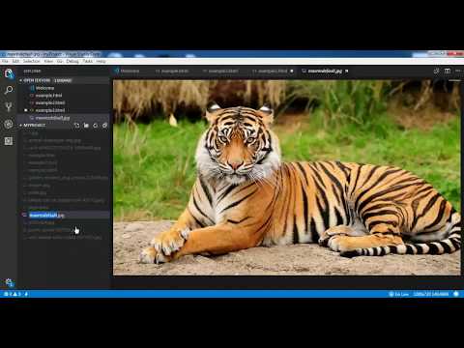Close the .jpg image tab
The height and width of the screenshot is (348, 464).
(347, 71)
